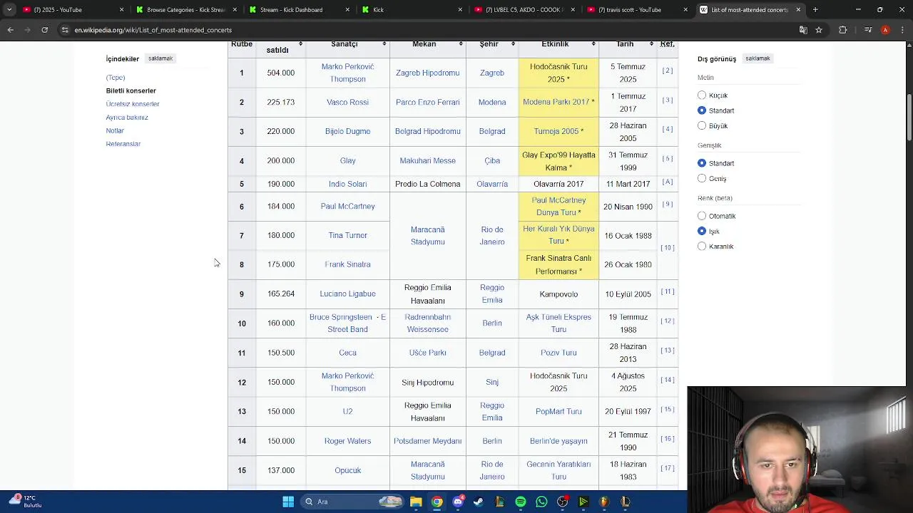Click the Chrome icon in the taskbar
The height and width of the screenshot is (513, 913).
[437, 502]
